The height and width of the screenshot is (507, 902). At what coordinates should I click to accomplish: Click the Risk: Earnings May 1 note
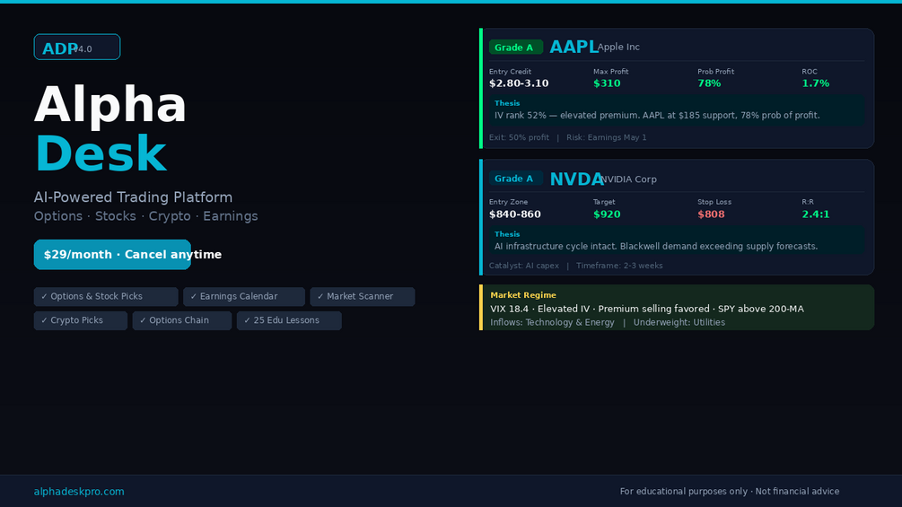(607, 137)
